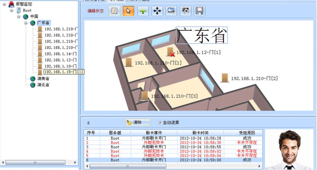Select the arrow pointer tool
The height and width of the screenshot is (170, 317).
tap(129, 11)
